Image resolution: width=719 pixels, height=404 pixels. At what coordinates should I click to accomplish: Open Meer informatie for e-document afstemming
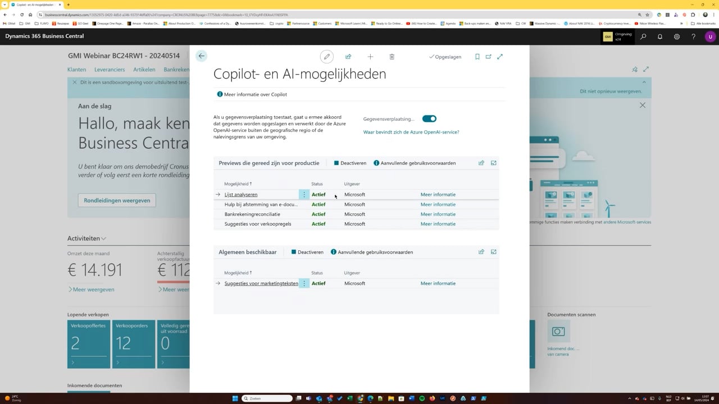point(438,204)
